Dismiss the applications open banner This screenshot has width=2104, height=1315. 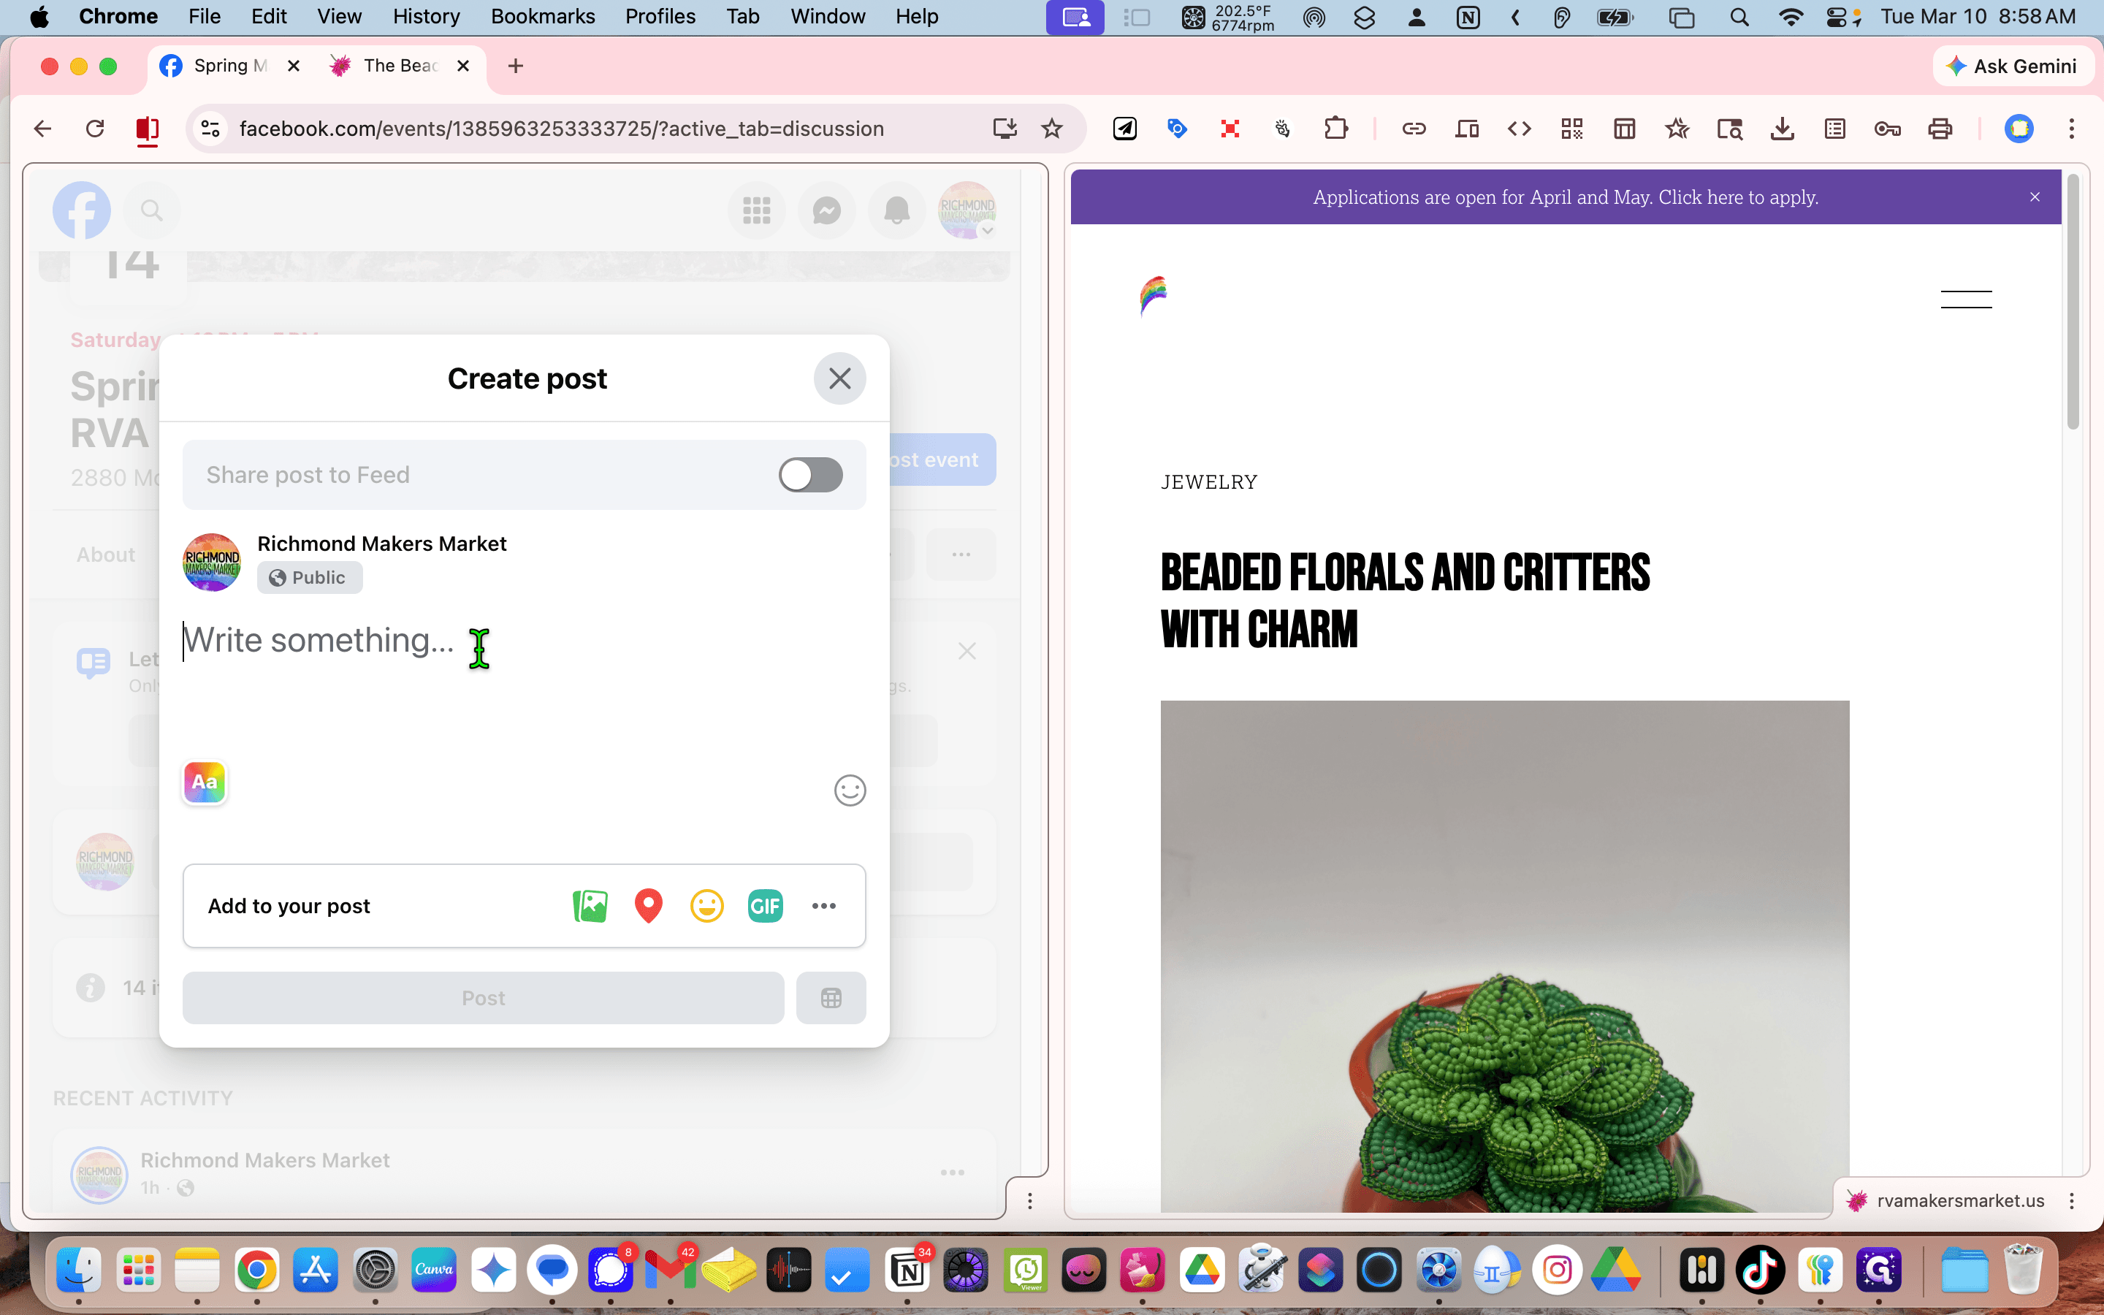[2035, 197]
